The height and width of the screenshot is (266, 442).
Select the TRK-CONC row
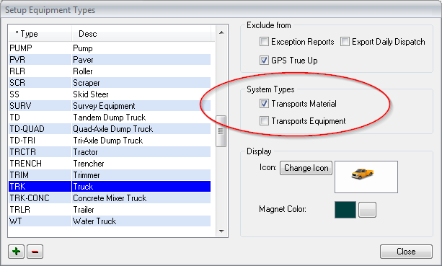click(x=110, y=198)
